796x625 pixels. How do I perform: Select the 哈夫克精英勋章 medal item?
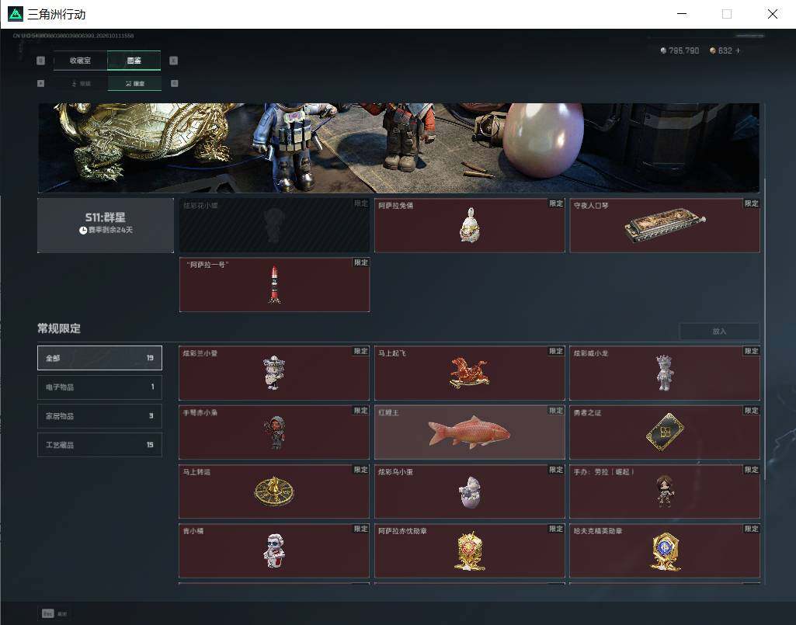tap(665, 550)
